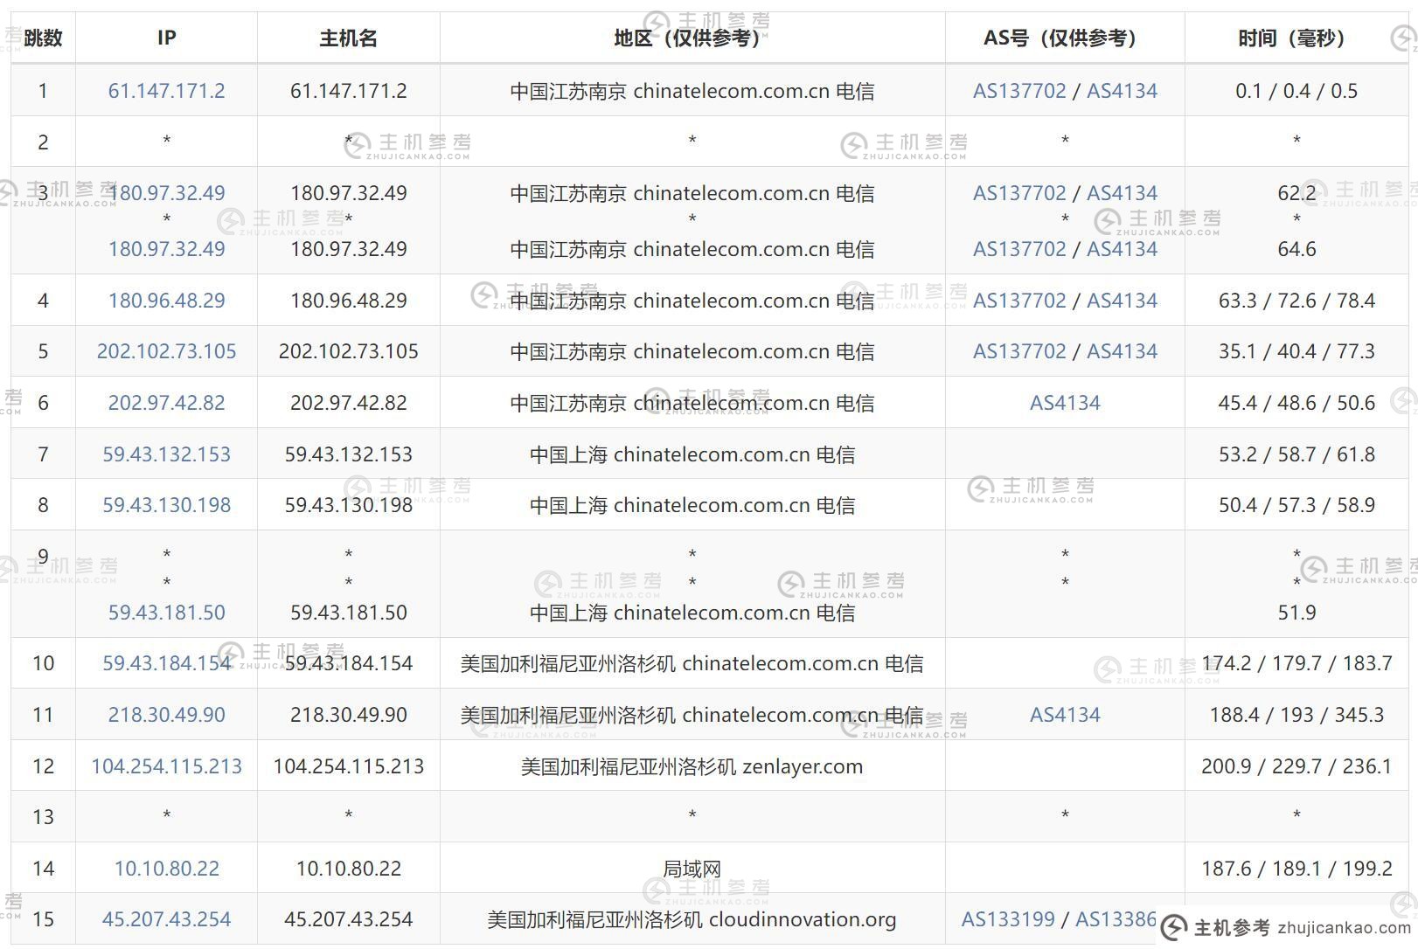The image size is (1418, 949).
Task: Click the zenlayer.com region cell
Action: click(692, 766)
